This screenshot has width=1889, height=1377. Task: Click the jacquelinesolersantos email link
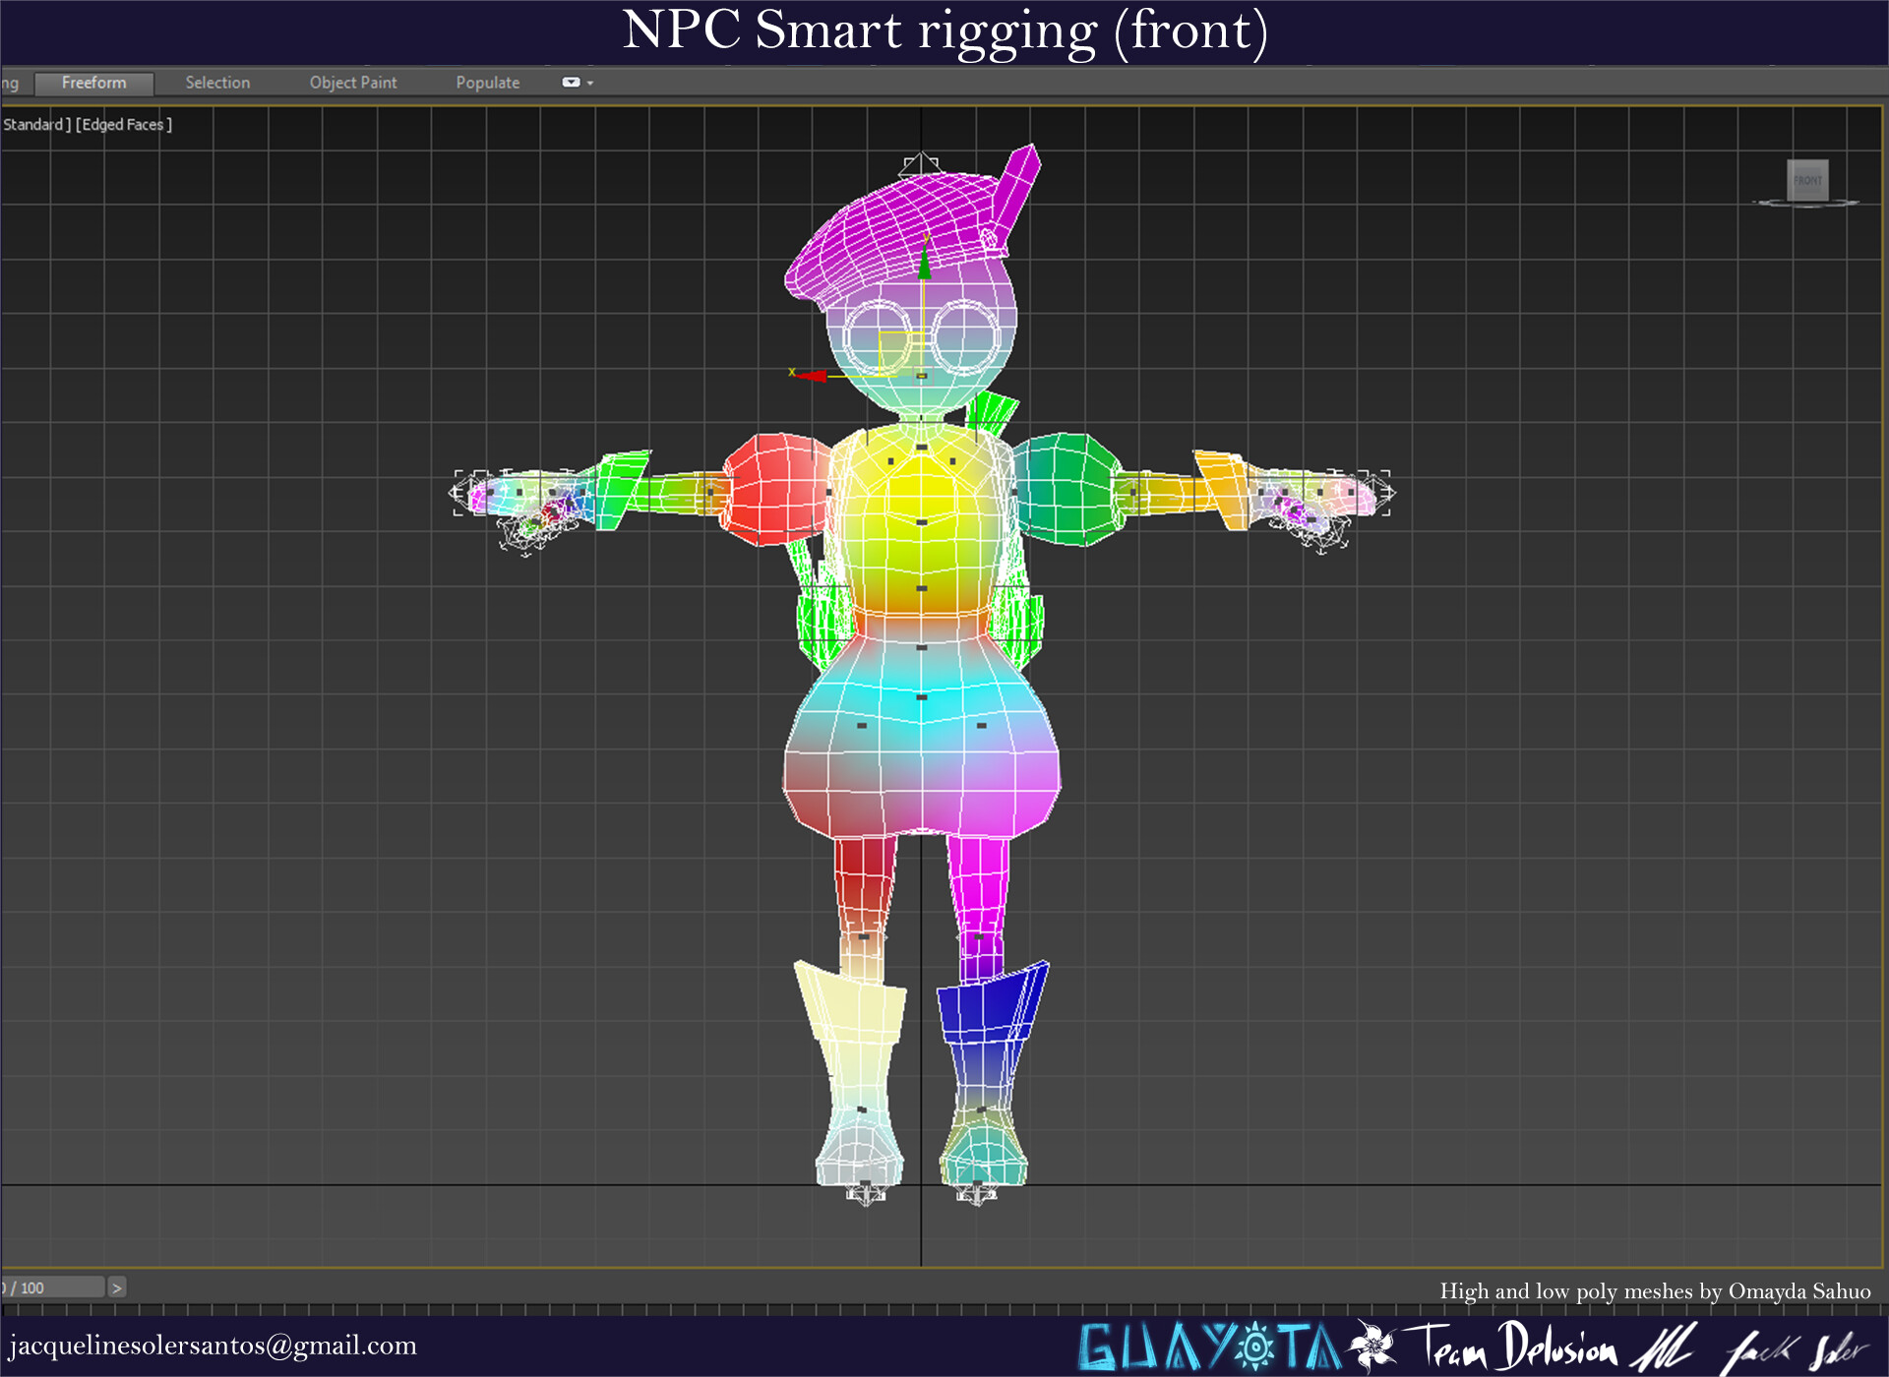pos(210,1345)
